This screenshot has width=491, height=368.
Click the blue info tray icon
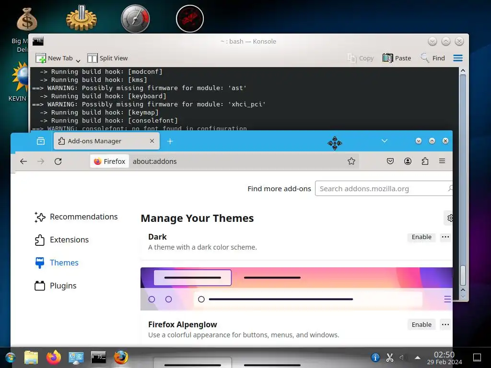[375, 357]
